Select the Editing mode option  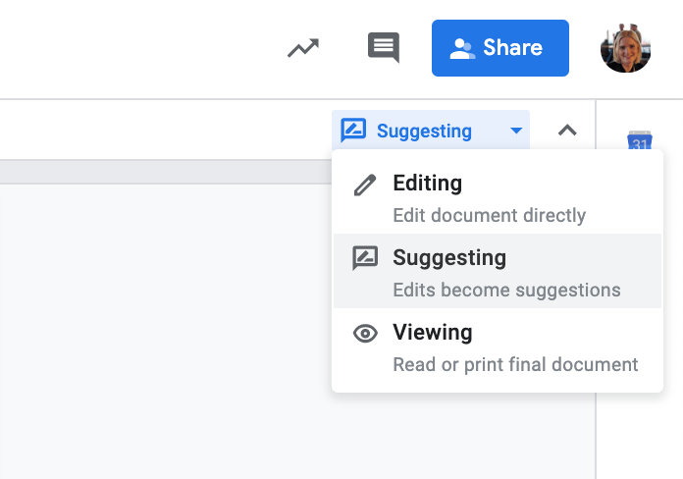(498, 197)
